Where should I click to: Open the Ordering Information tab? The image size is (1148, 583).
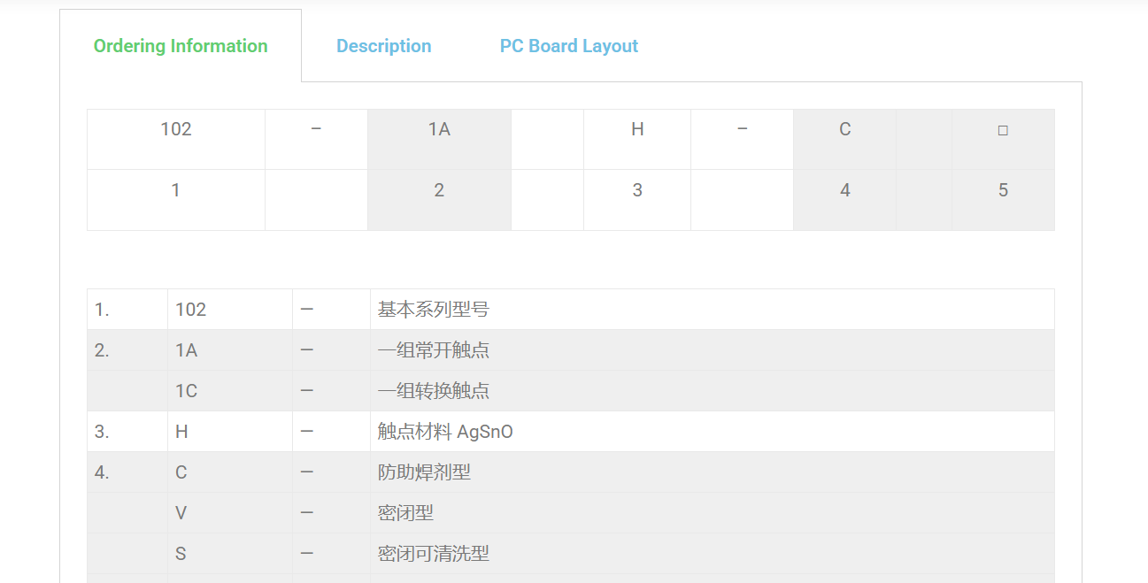[181, 46]
